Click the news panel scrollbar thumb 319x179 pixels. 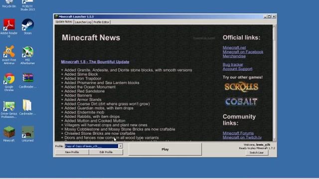point(274,34)
